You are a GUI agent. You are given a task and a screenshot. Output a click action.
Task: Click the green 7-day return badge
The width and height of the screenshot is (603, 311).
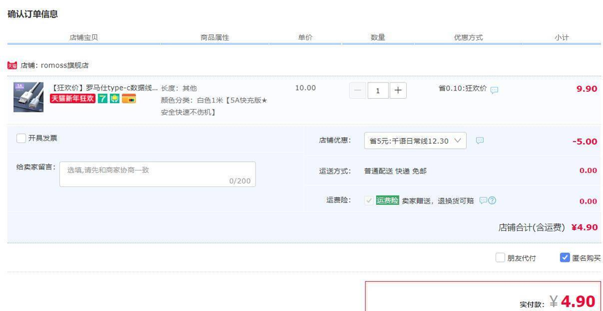pos(102,99)
